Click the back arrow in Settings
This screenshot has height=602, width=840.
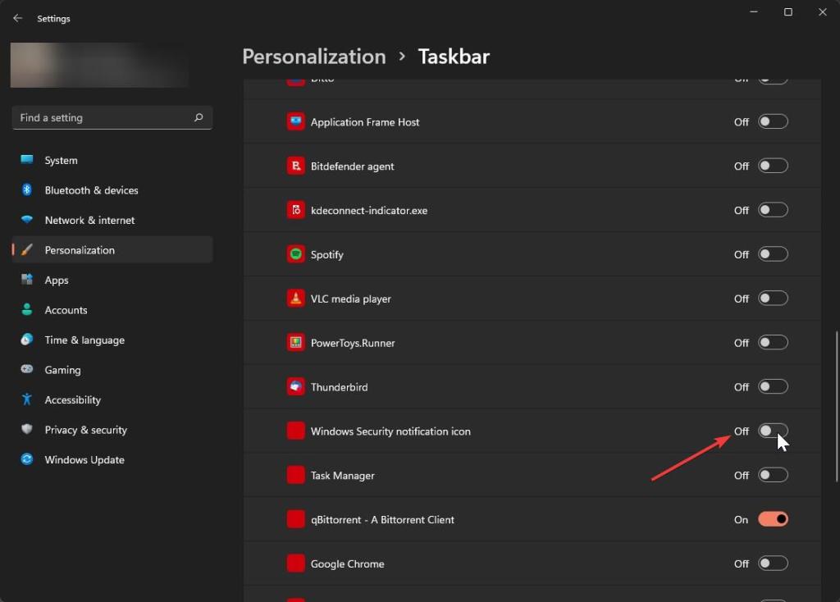coord(18,18)
